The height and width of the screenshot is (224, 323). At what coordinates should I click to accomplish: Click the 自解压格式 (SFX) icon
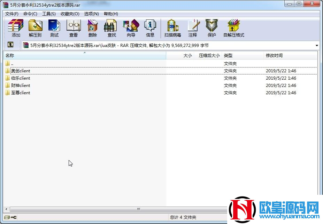click(234, 28)
